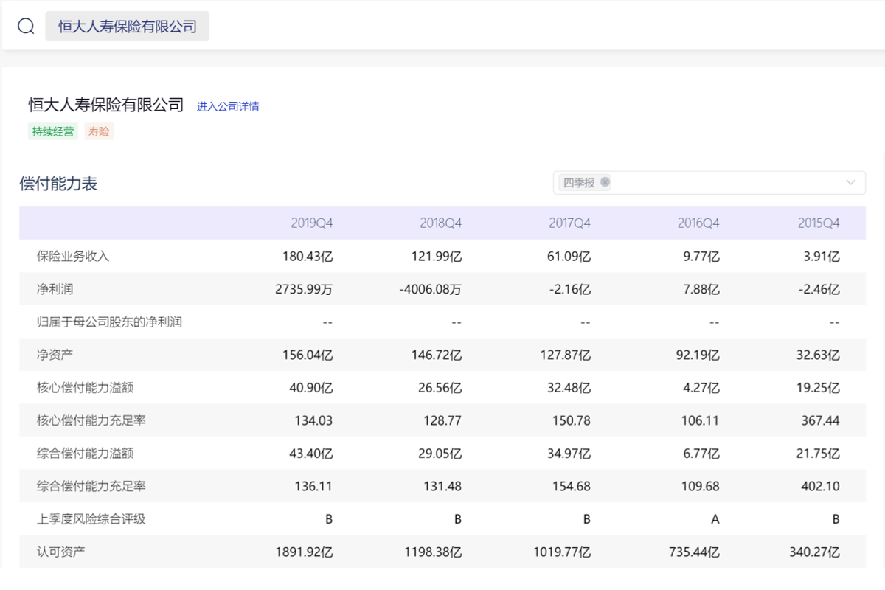Click the 19.25亿 core surplus value
The image size is (885, 590).
click(818, 387)
